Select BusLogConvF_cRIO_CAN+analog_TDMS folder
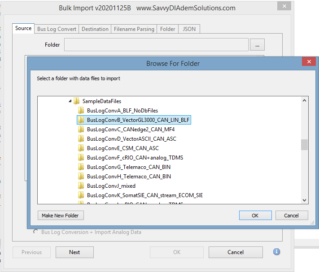 [135, 157]
